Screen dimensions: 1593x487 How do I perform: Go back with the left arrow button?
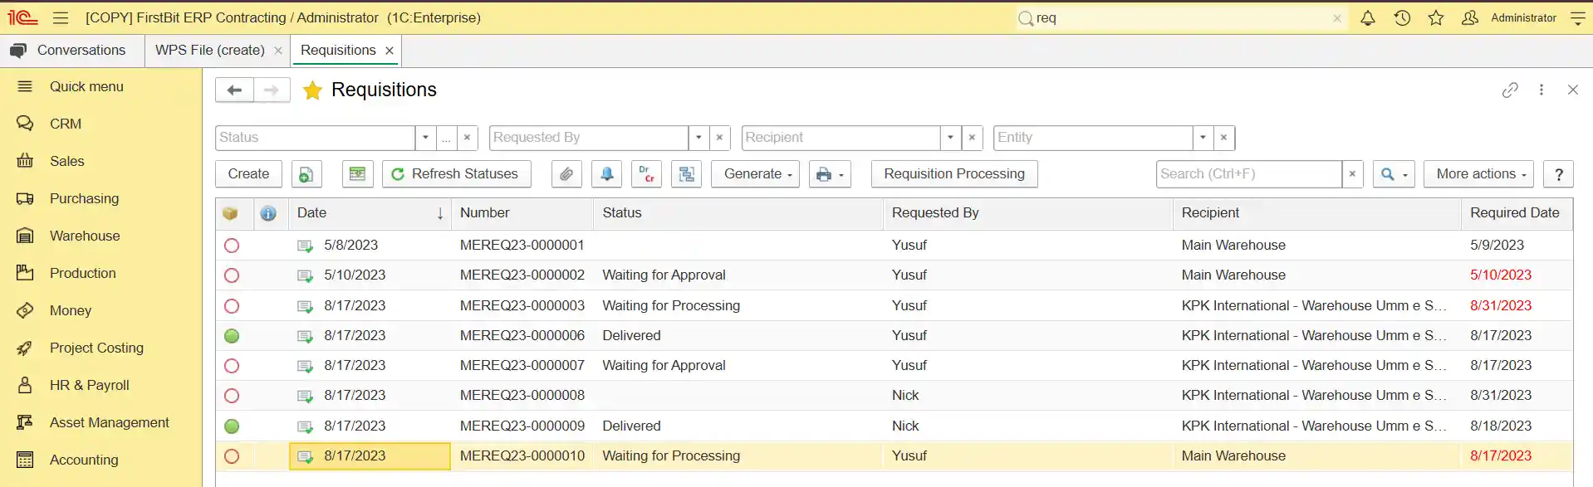[234, 90]
